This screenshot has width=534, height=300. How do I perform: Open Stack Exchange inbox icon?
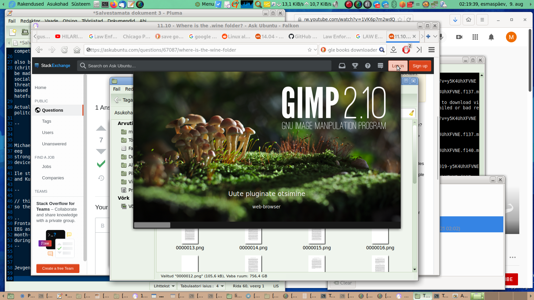click(342, 66)
